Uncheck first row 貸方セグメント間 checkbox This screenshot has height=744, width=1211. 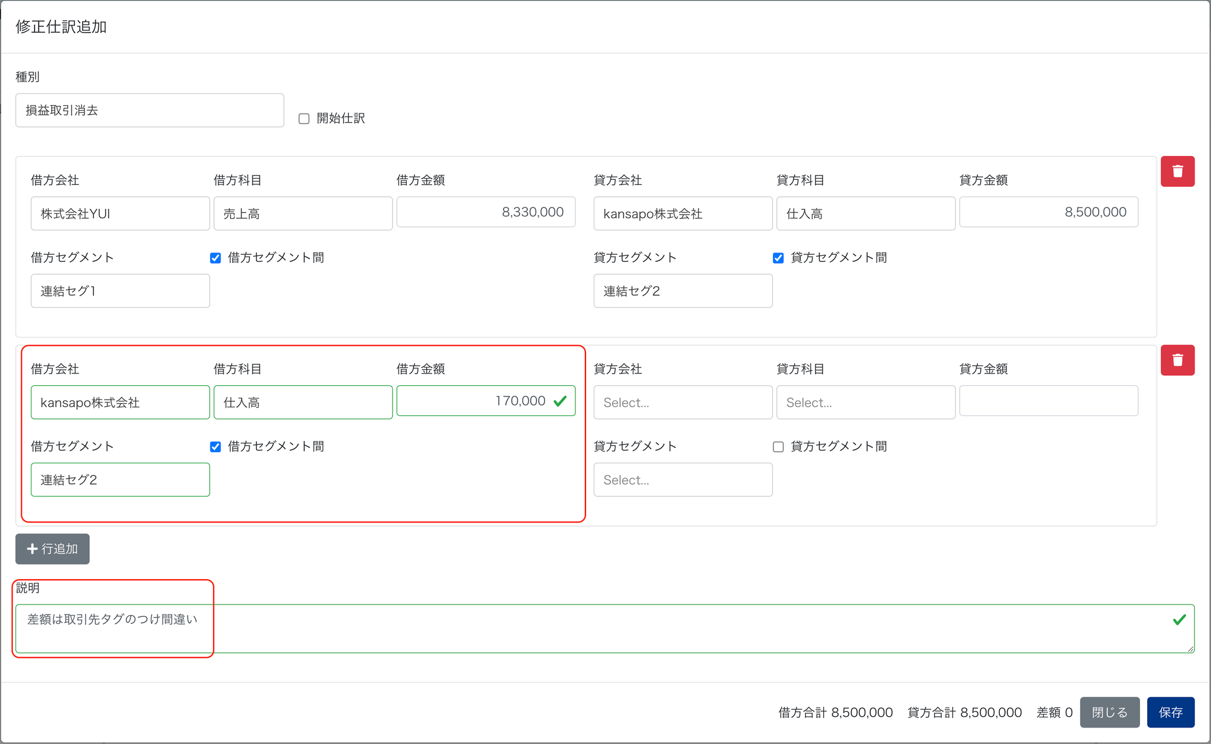tap(778, 258)
